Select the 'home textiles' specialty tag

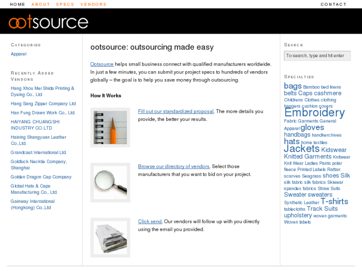(x=314, y=143)
